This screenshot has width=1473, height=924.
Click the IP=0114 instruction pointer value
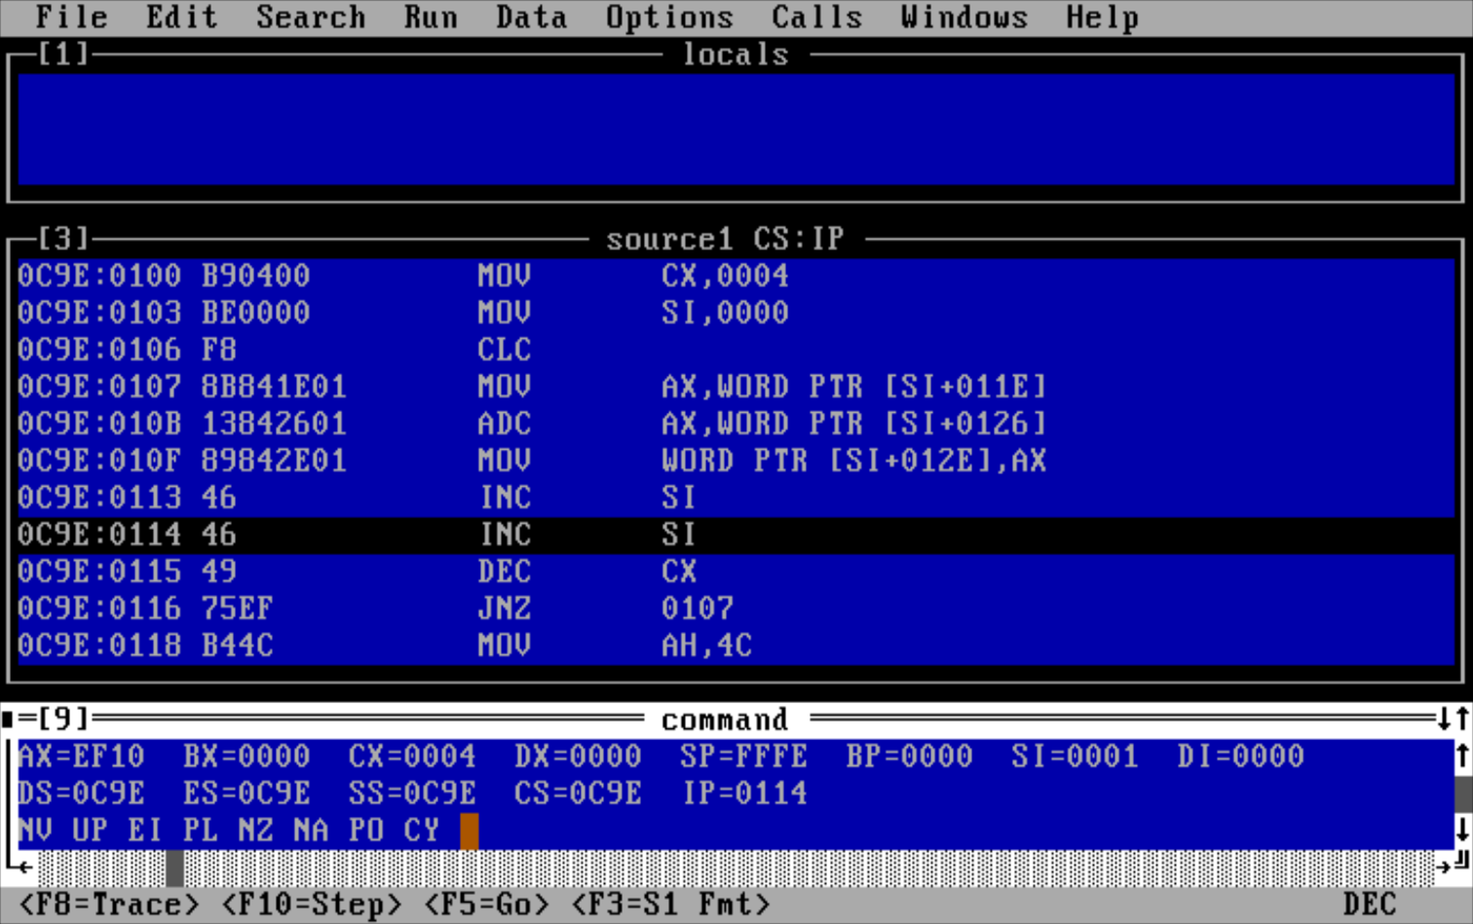pyautogui.click(x=745, y=793)
